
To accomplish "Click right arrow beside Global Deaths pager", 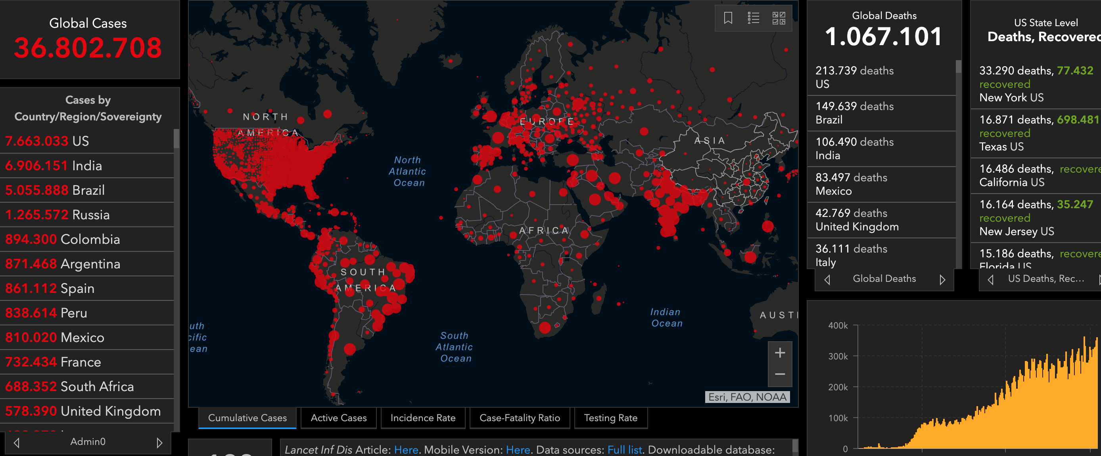I will click(942, 279).
